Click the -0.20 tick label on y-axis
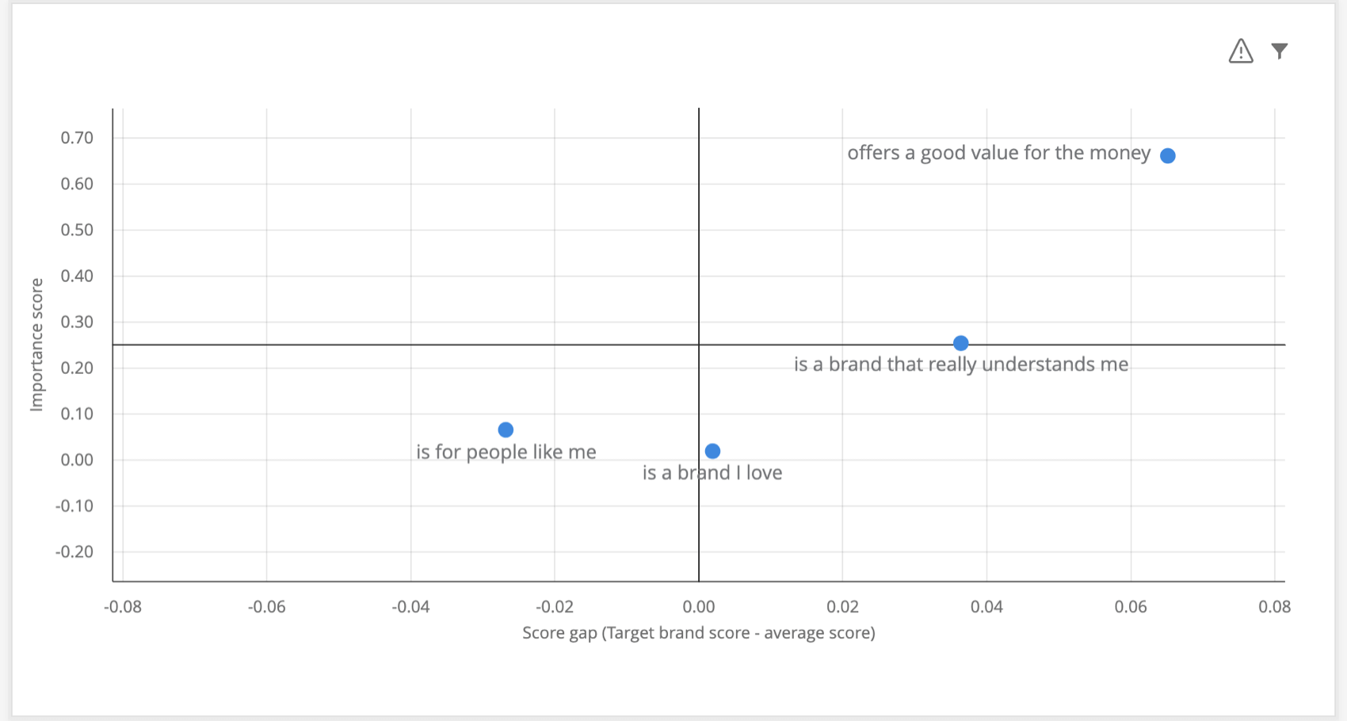The image size is (1347, 721). [74, 551]
